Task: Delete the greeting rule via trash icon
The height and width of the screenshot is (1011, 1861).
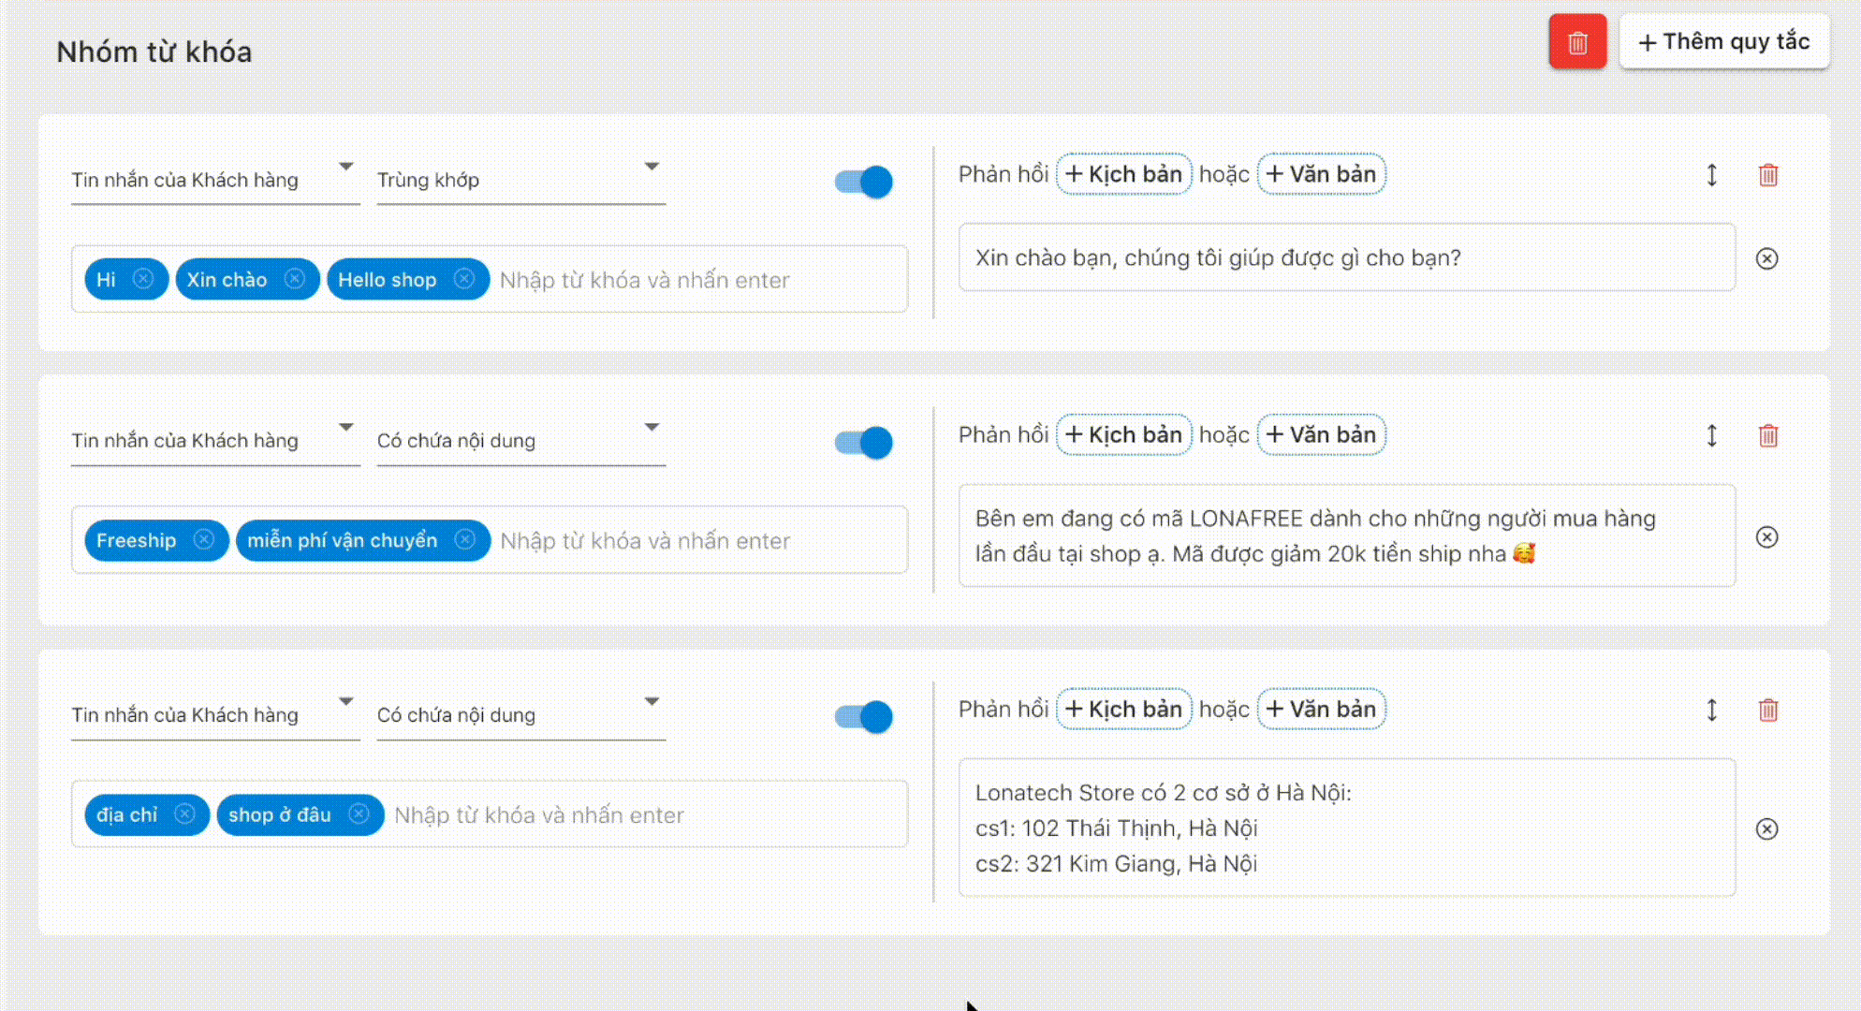Action: 1767,175
